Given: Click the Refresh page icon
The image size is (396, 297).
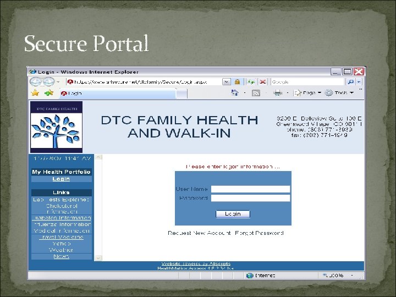Looking at the screenshot, I should 251,82.
